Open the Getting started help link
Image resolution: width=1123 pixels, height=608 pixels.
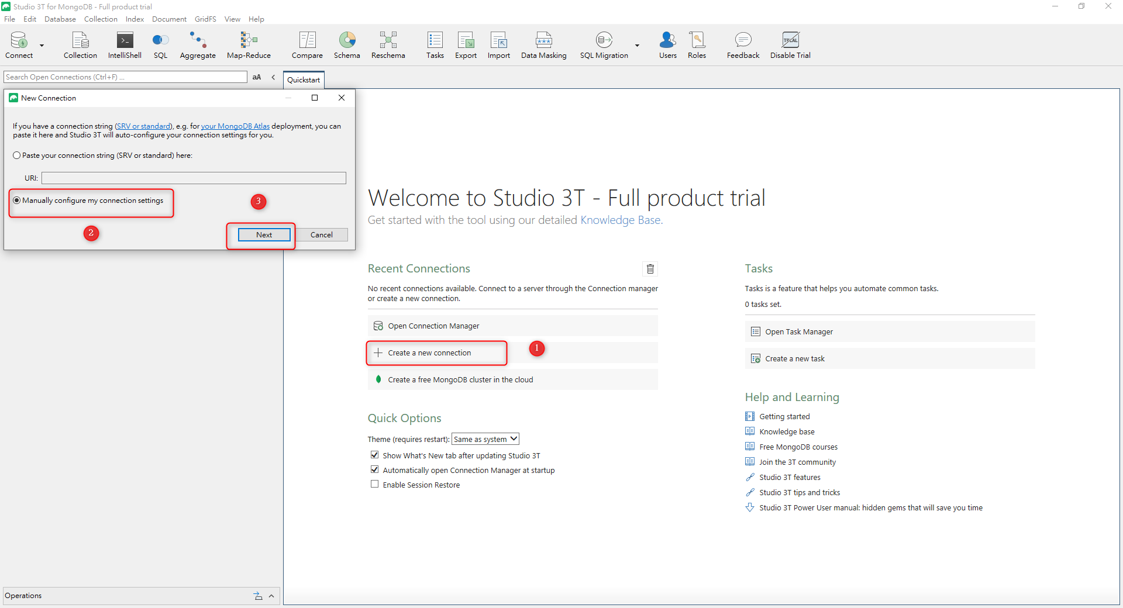coord(784,417)
